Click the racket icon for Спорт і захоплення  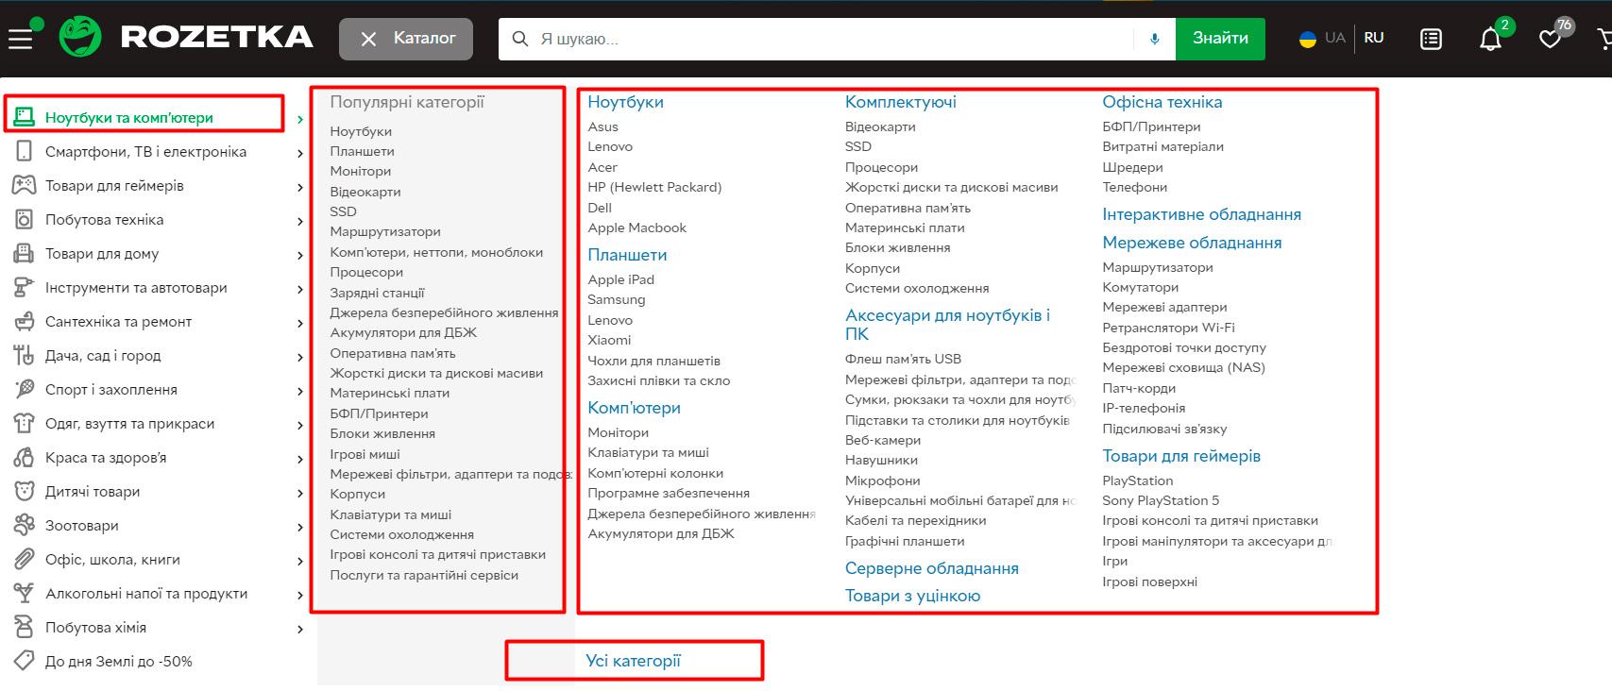(x=25, y=390)
